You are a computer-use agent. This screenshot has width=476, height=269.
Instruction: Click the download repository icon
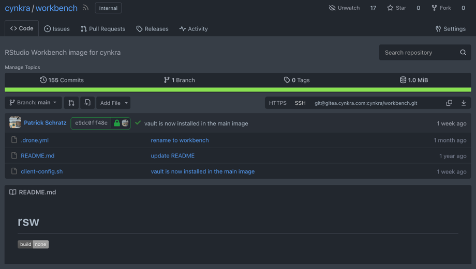point(464,103)
